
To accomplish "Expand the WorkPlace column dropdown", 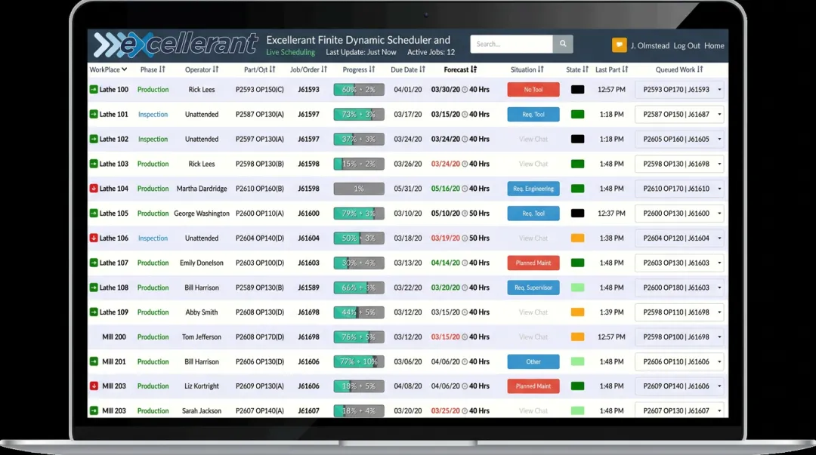I will pyautogui.click(x=125, y=69).
